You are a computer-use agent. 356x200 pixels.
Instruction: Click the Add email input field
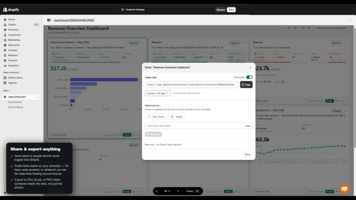point(194,126)
